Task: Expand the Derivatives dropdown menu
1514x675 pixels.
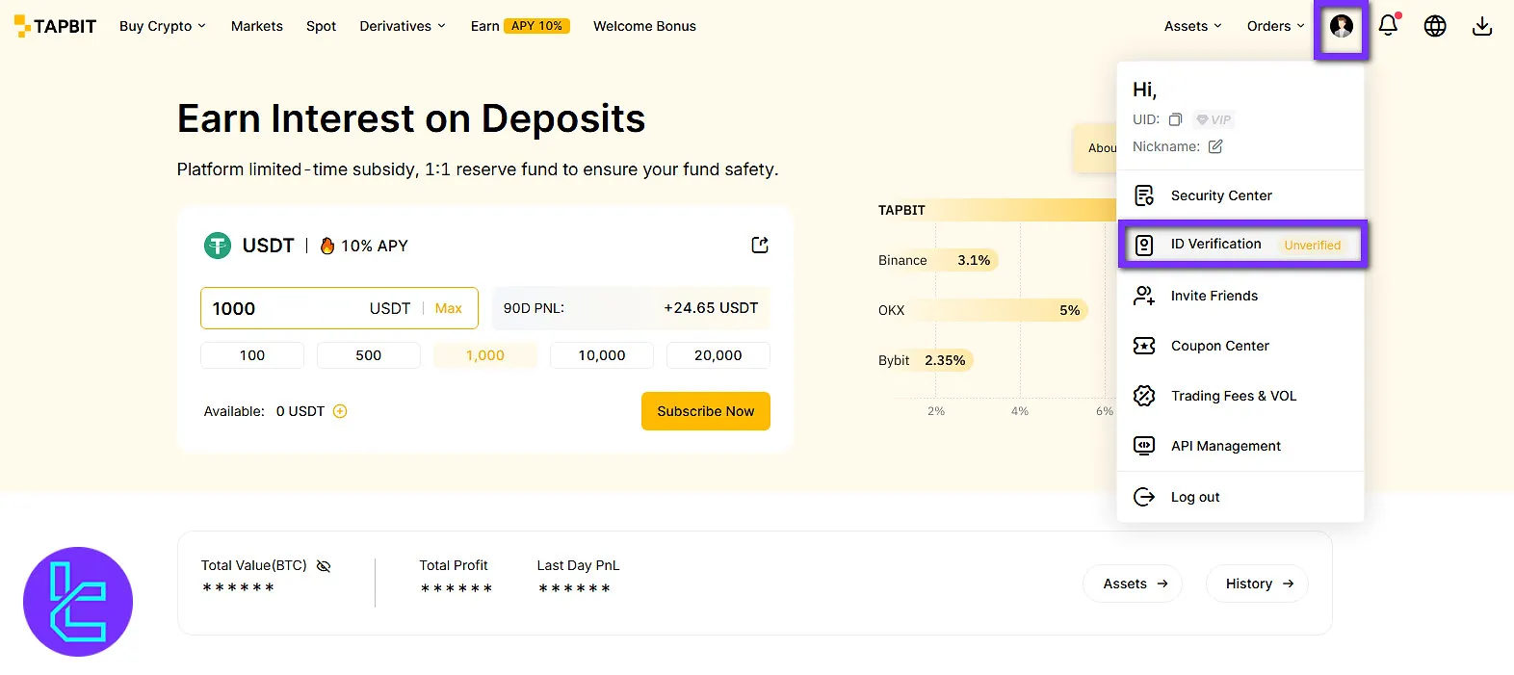Action: [x=402, y=26]
